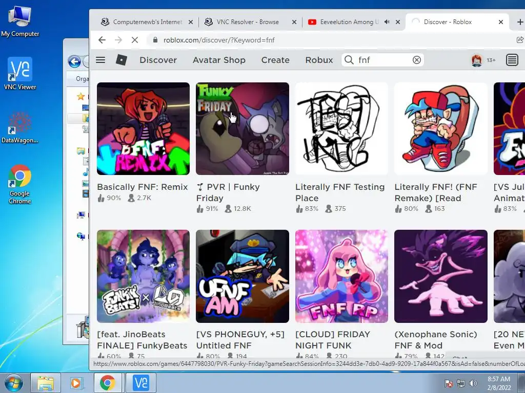Switch to Computernewb's Internet tab
The image size is (525, 393).
click(x=147, y=21)
